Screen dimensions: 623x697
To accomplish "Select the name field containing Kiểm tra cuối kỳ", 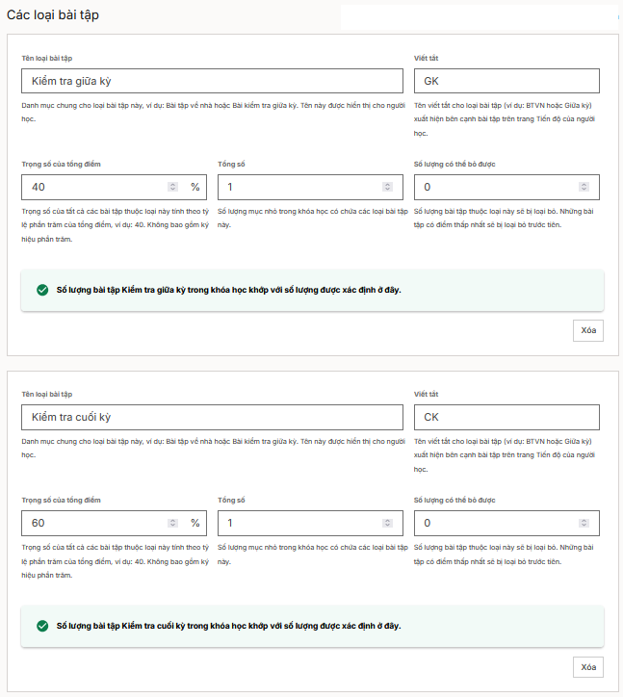I will coord(212,417).
